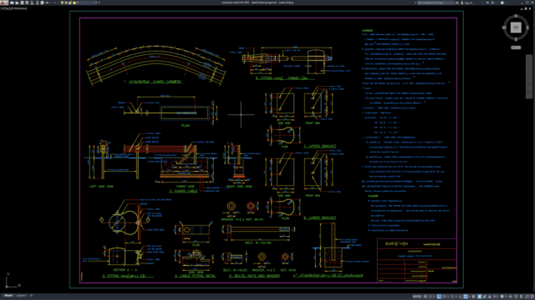Toggle lineweight display icon
Screen dimensions: 535x300
(474, 297)
